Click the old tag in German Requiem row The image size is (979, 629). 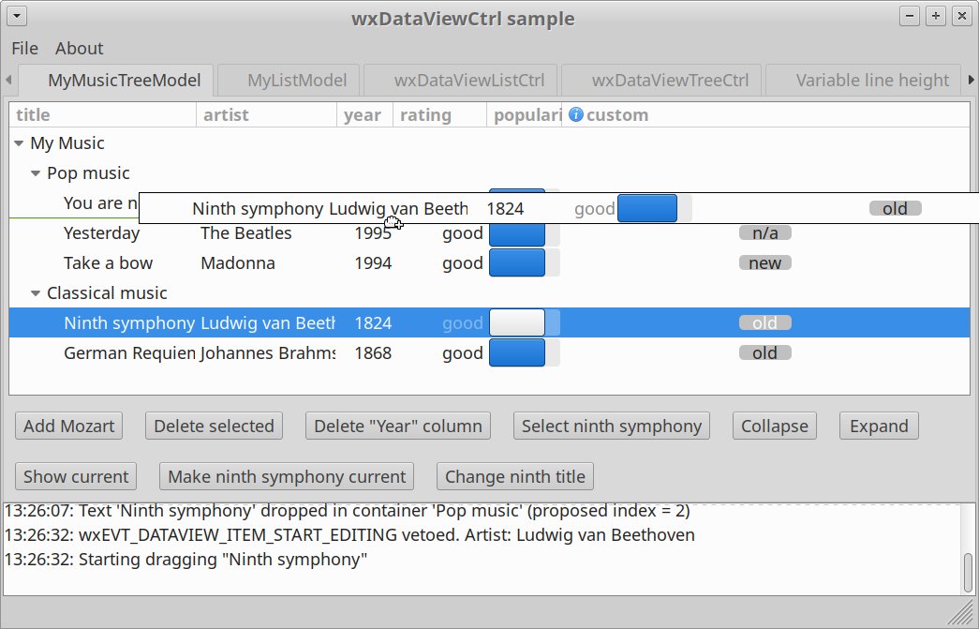[764, 352]
